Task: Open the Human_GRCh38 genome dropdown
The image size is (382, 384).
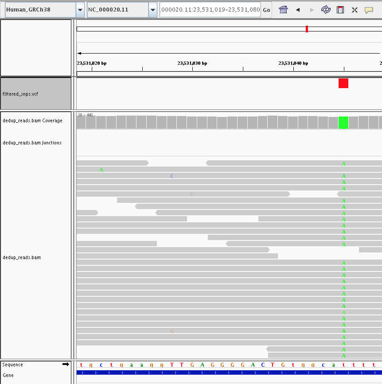Action: 80,10
